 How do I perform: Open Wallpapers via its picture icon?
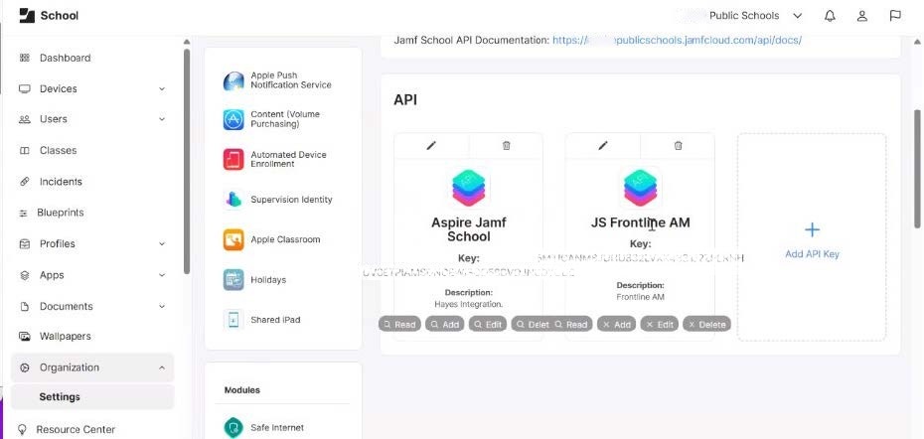coord(25,337)
